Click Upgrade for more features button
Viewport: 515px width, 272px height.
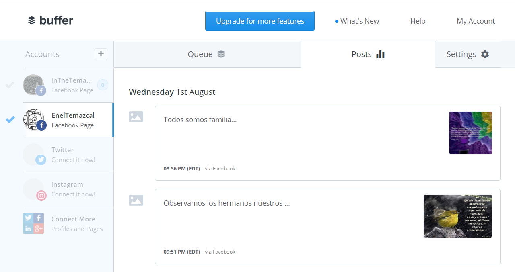[x=260, y=21]
